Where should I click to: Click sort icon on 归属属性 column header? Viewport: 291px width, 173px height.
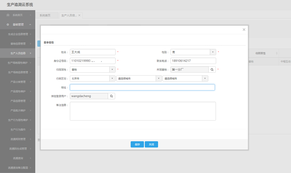[276, 53]
